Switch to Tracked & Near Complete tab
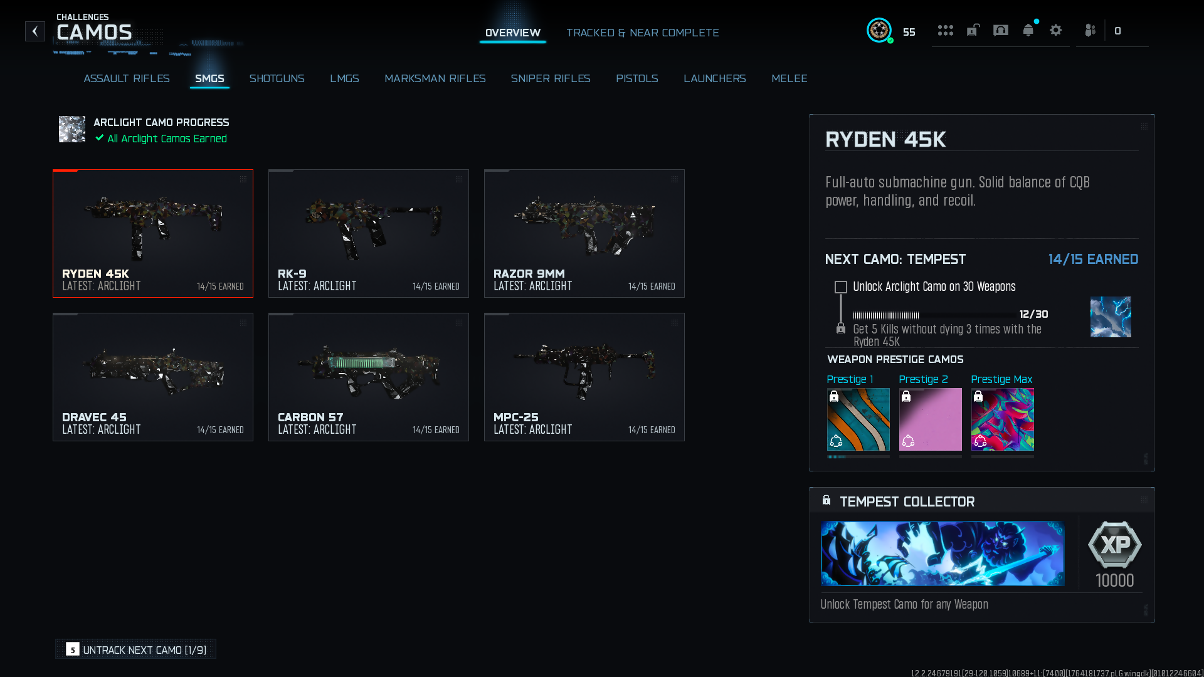1204x677 pixels. (643, 33)
